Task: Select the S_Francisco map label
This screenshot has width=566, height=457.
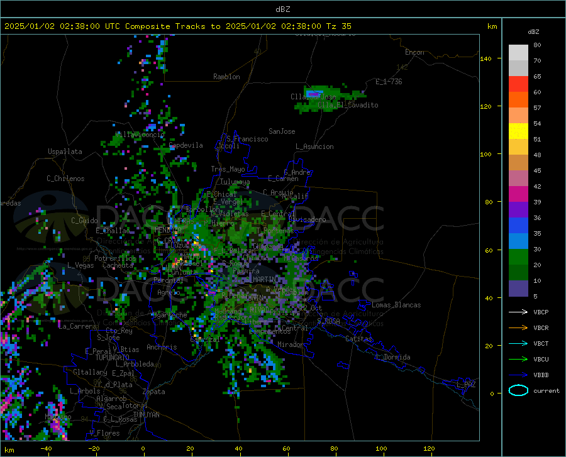Action: [248, 139]
